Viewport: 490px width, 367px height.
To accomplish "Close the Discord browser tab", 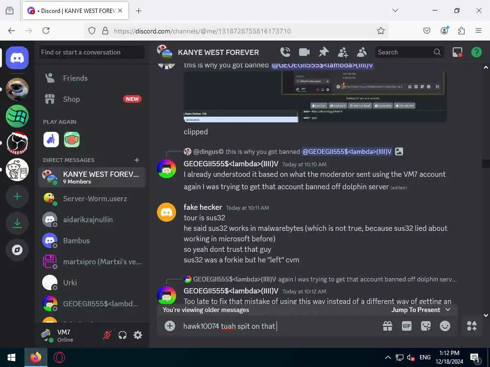I will tap(120, 11).
